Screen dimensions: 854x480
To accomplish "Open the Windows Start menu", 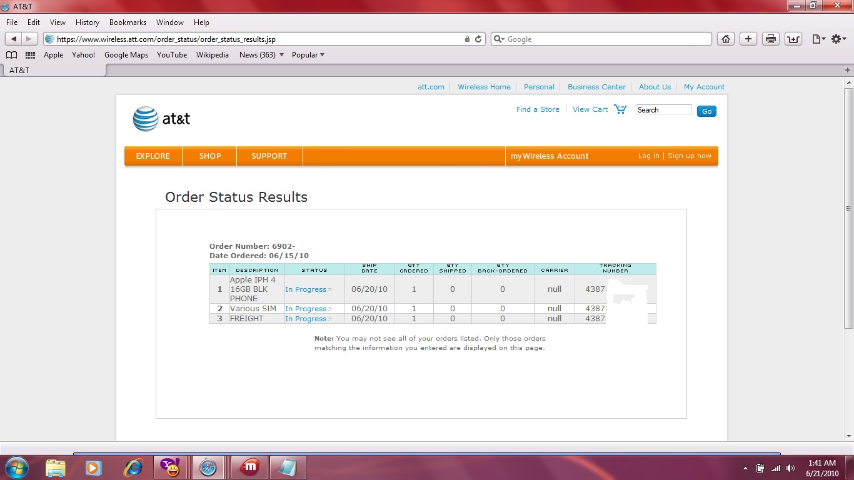I will 16,467.
